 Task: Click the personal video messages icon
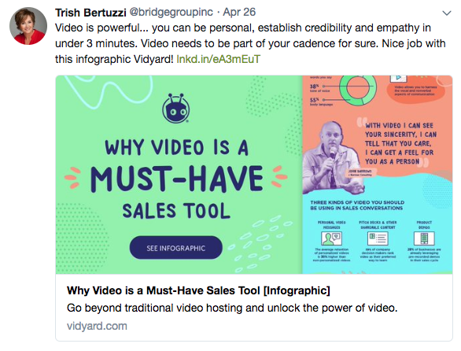(332, 238)
